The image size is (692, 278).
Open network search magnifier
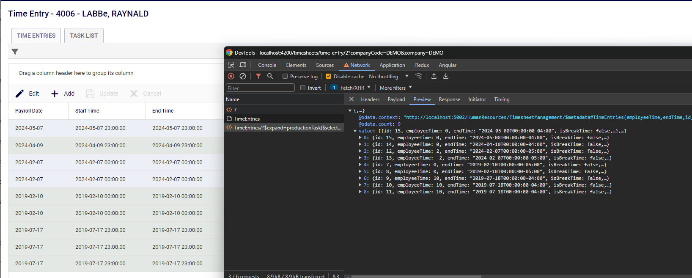[x=270, y=76]
